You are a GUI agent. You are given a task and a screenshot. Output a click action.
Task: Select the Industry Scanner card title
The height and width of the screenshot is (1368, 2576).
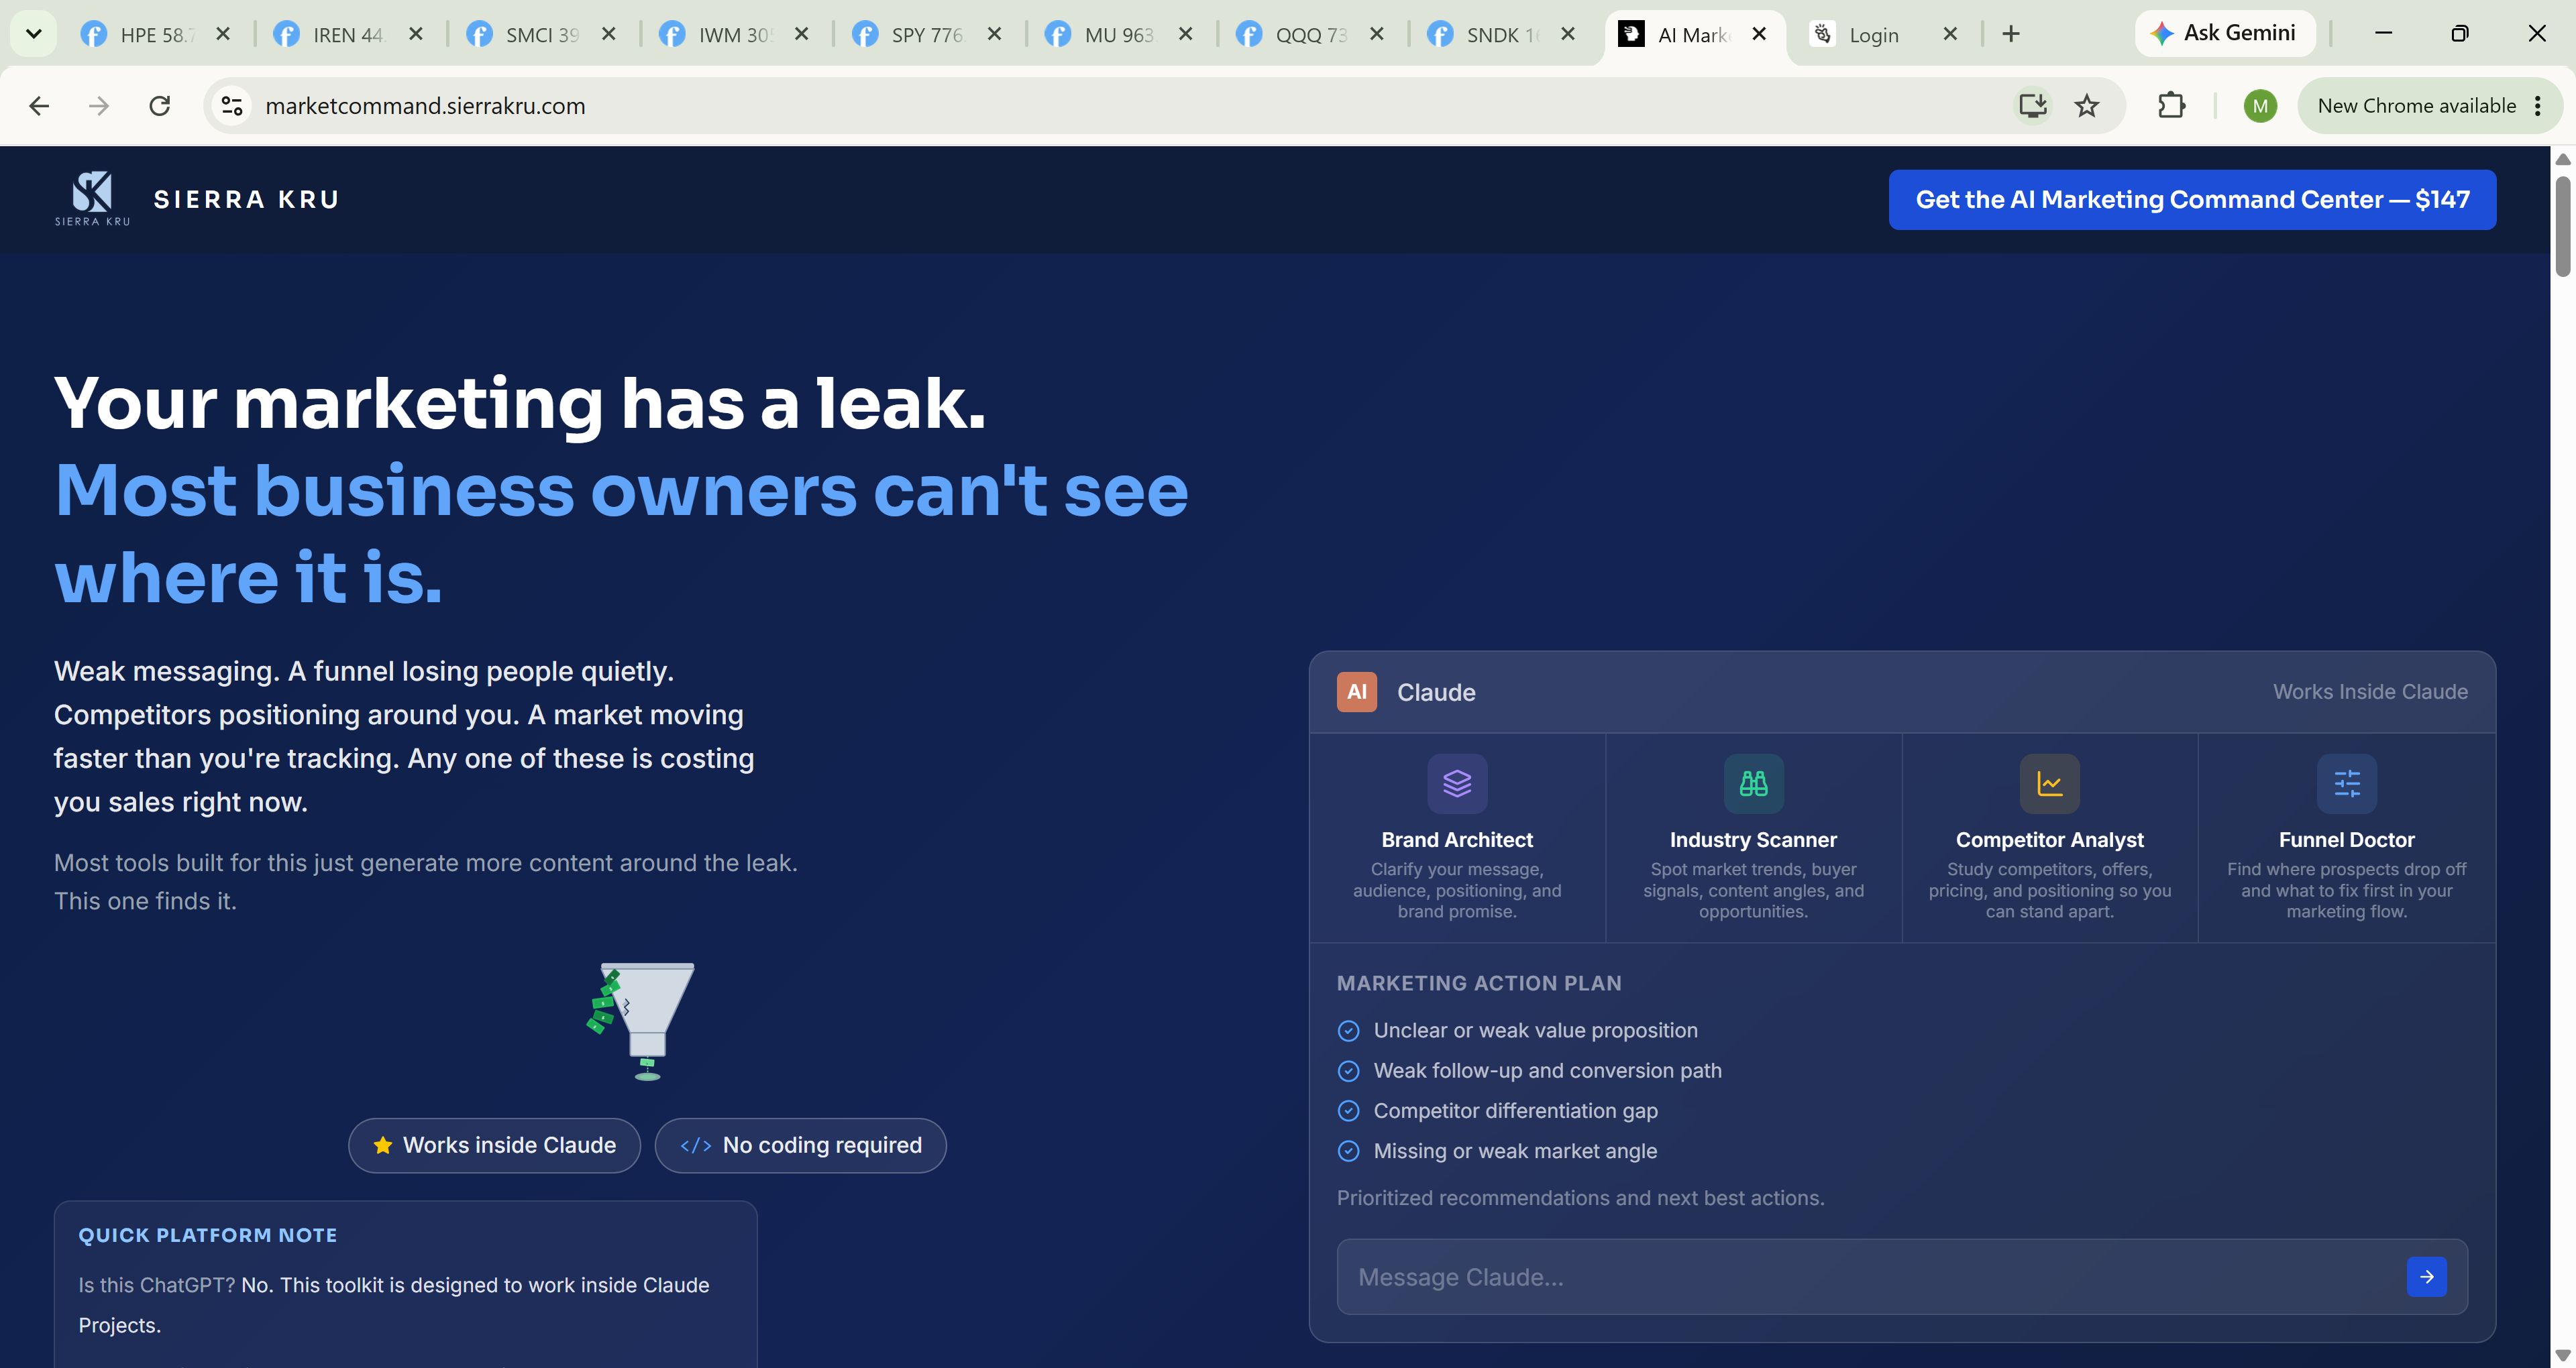coord(1753,840)
